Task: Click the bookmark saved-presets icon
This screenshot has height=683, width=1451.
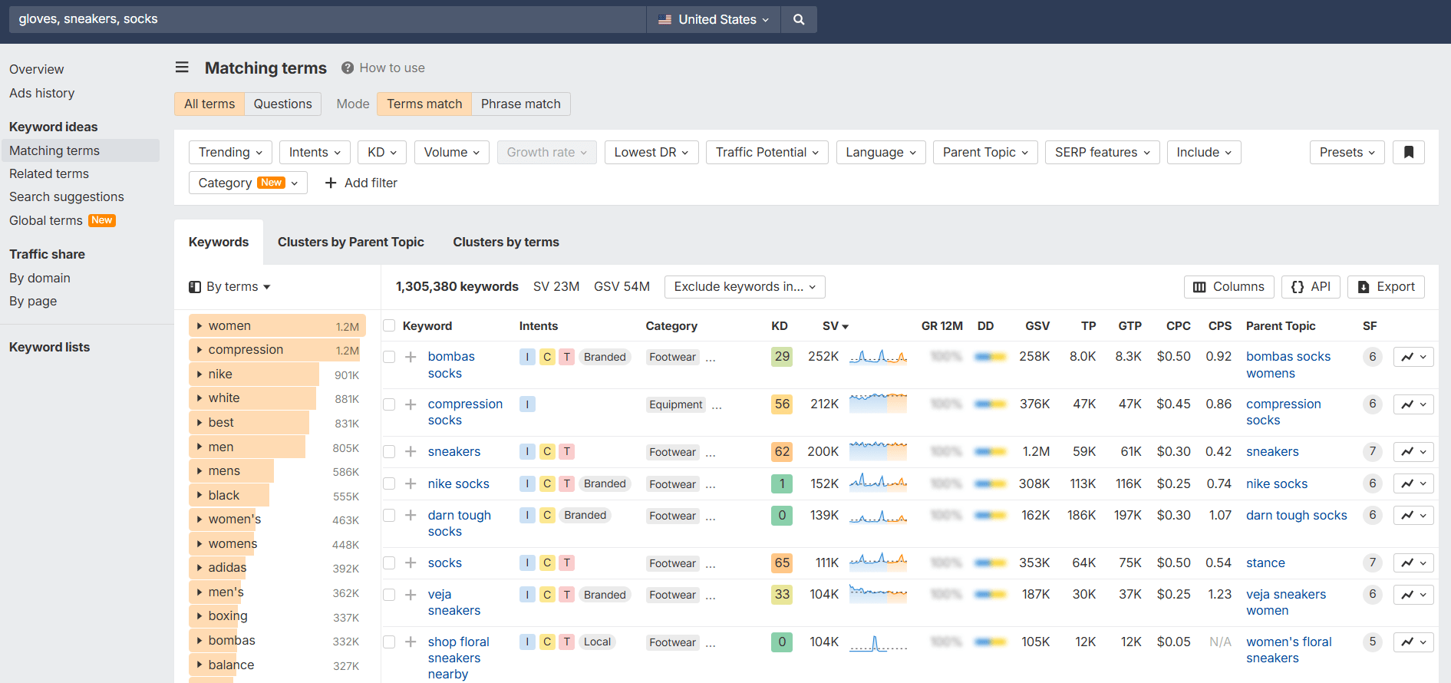Action: (1409, 152)
